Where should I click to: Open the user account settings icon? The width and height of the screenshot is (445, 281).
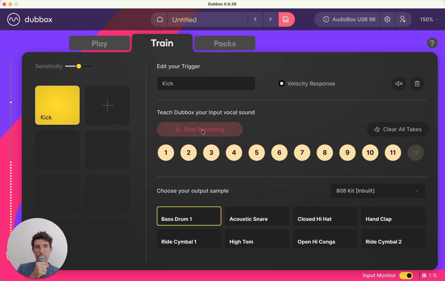tap(403, 19)
